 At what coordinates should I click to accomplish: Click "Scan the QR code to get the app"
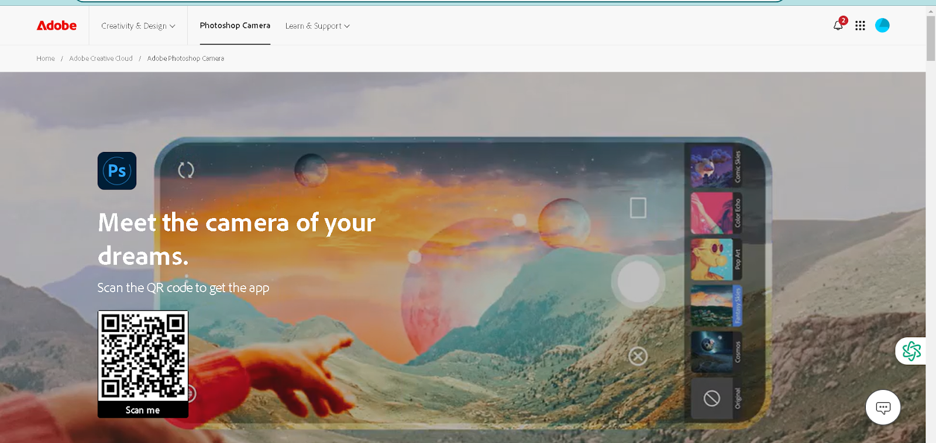183,288
